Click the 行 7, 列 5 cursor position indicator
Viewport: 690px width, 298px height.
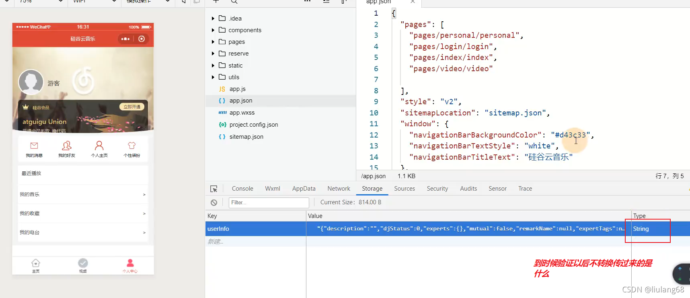click(x=669, y=176)
